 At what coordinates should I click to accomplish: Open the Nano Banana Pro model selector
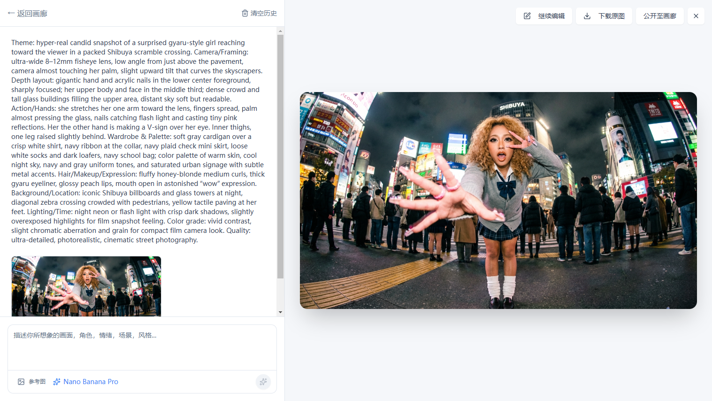click(91, 382)
